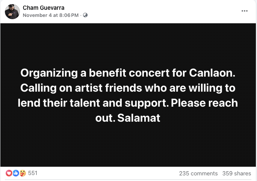
Task: Click the Care hug reaction emoji
Action: (22, 173)
